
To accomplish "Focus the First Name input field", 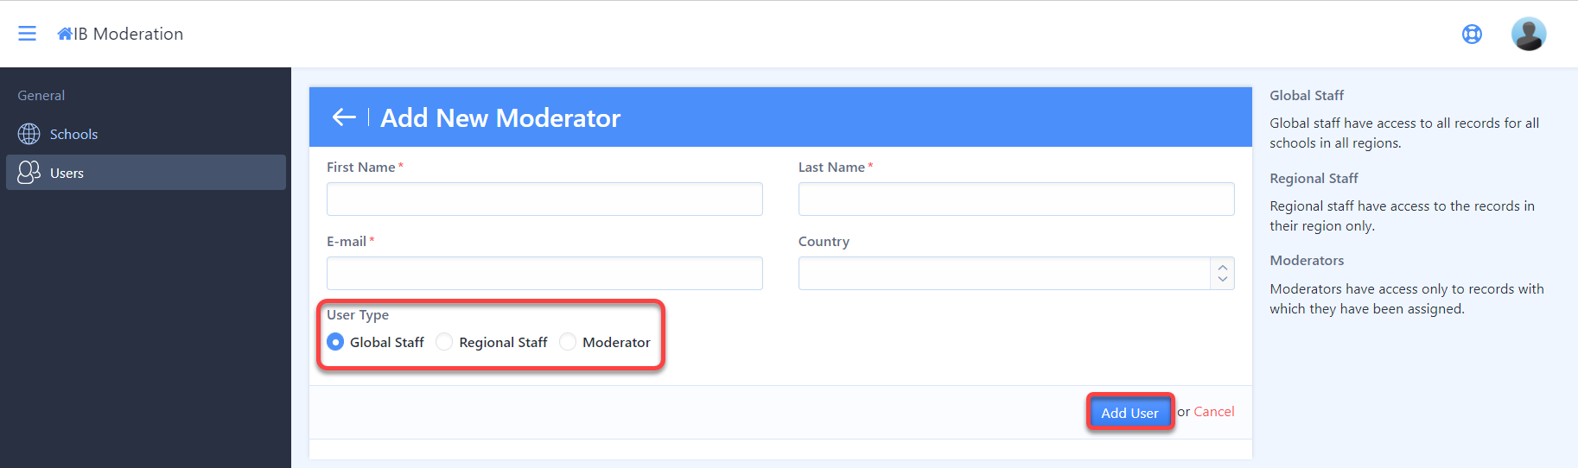I will [x=544, y=199].
